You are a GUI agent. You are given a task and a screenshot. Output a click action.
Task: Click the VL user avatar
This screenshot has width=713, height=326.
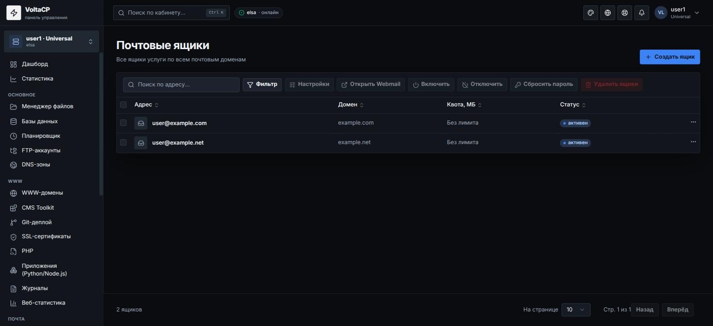(661, 13)
